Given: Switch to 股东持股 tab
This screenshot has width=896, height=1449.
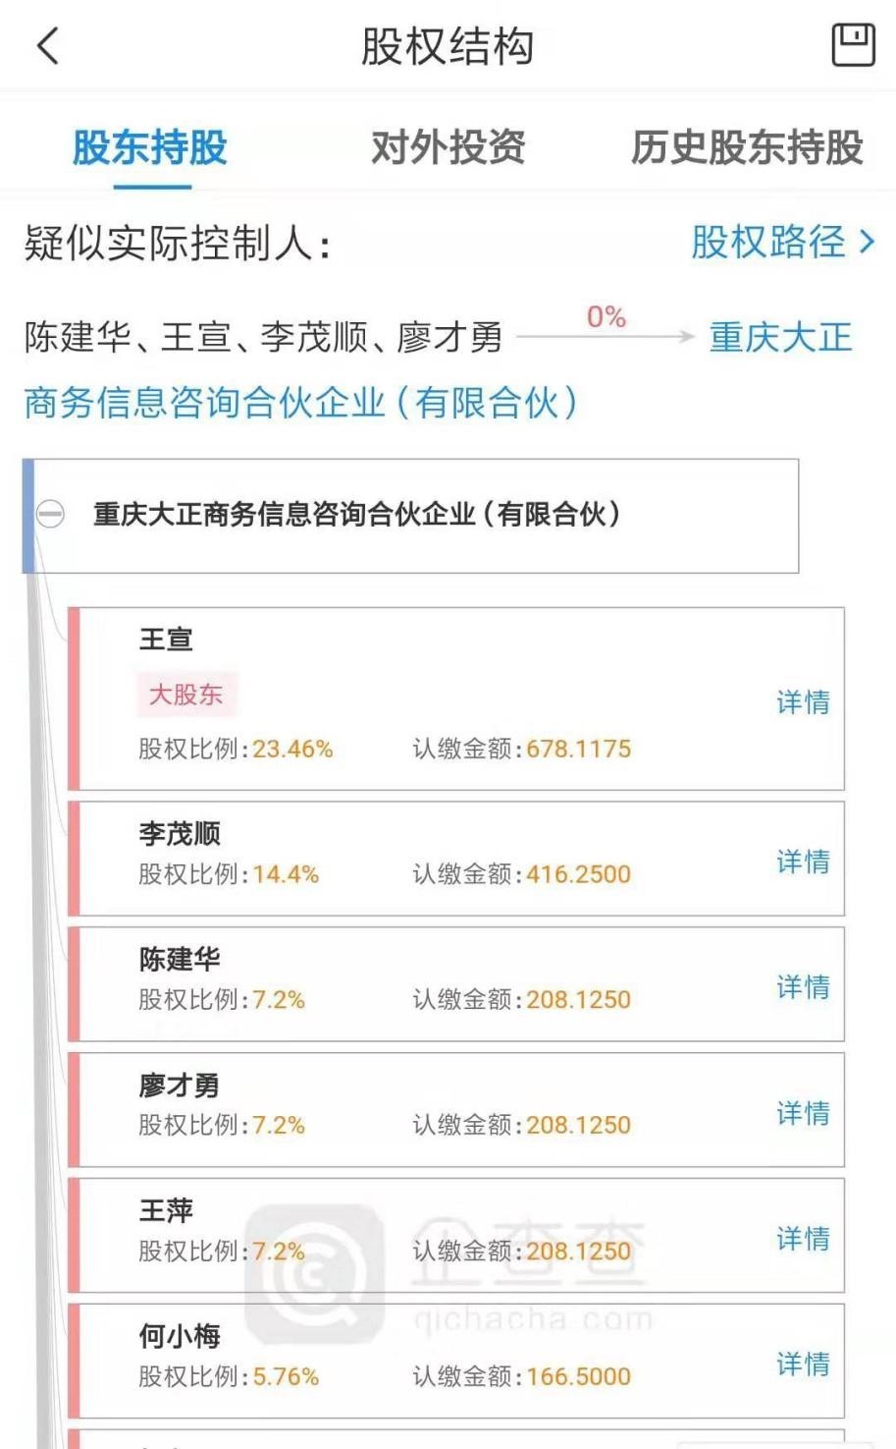Looking at the screenshot, I should [150, 148].
